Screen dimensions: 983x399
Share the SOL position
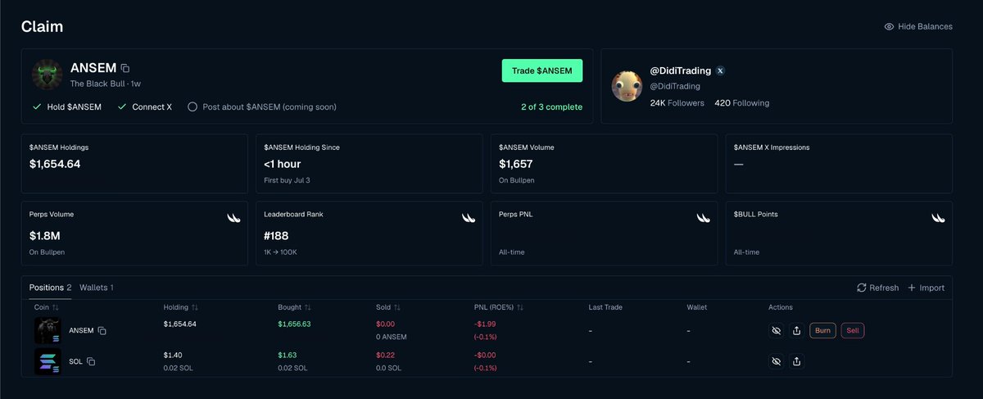click(797, 361)
